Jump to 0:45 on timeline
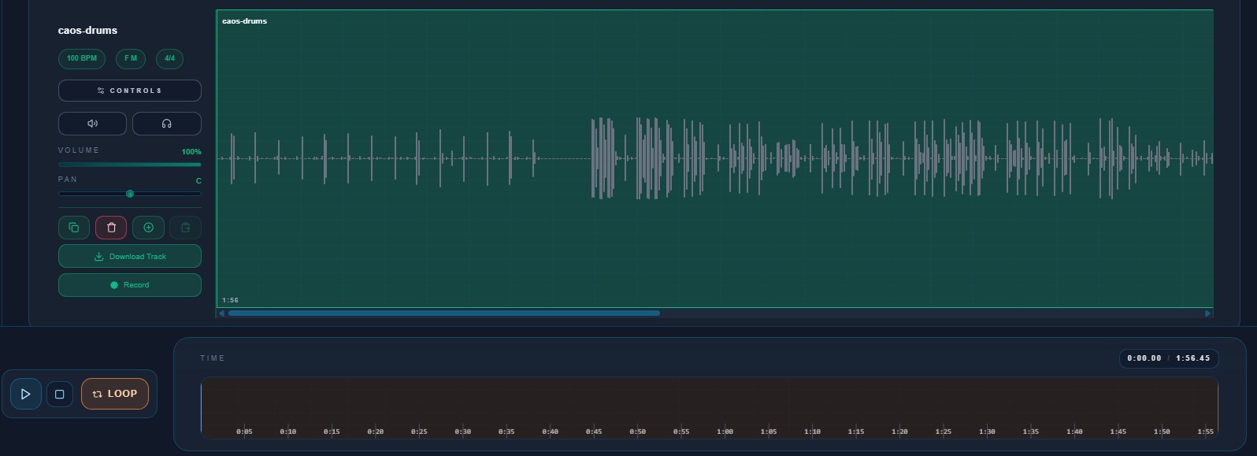The height and width of the screenshot is (456, 1257). tap(594, 432)
